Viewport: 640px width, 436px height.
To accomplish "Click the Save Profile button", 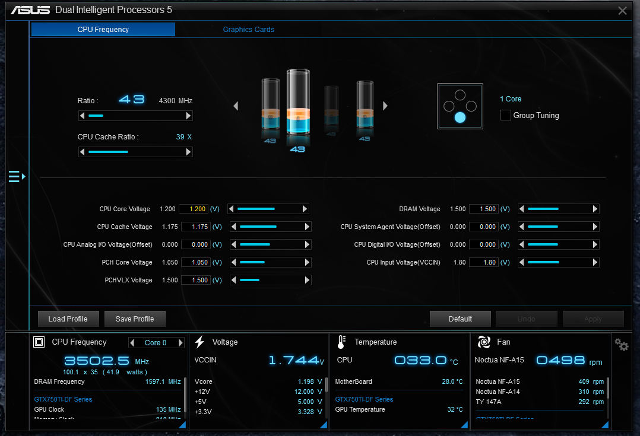I will (x=135, y=319).
